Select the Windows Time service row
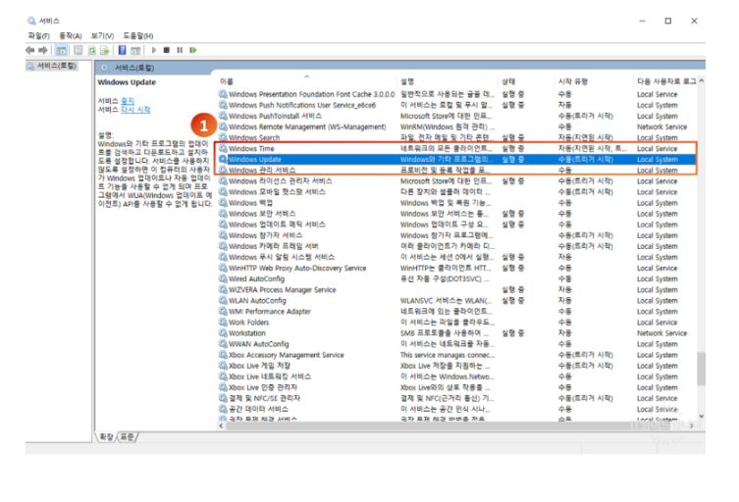This screenshot has width=739, height=502. [x=456, y=148]
